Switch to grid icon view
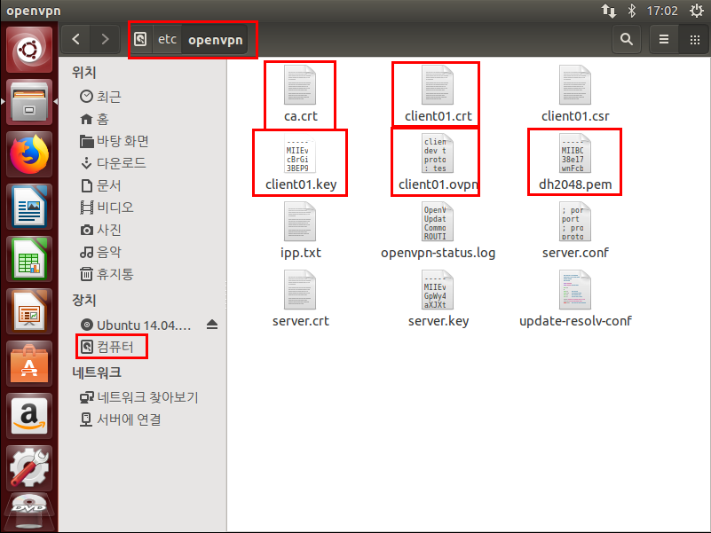The image size is (711, 533). (x=694, y=39)
